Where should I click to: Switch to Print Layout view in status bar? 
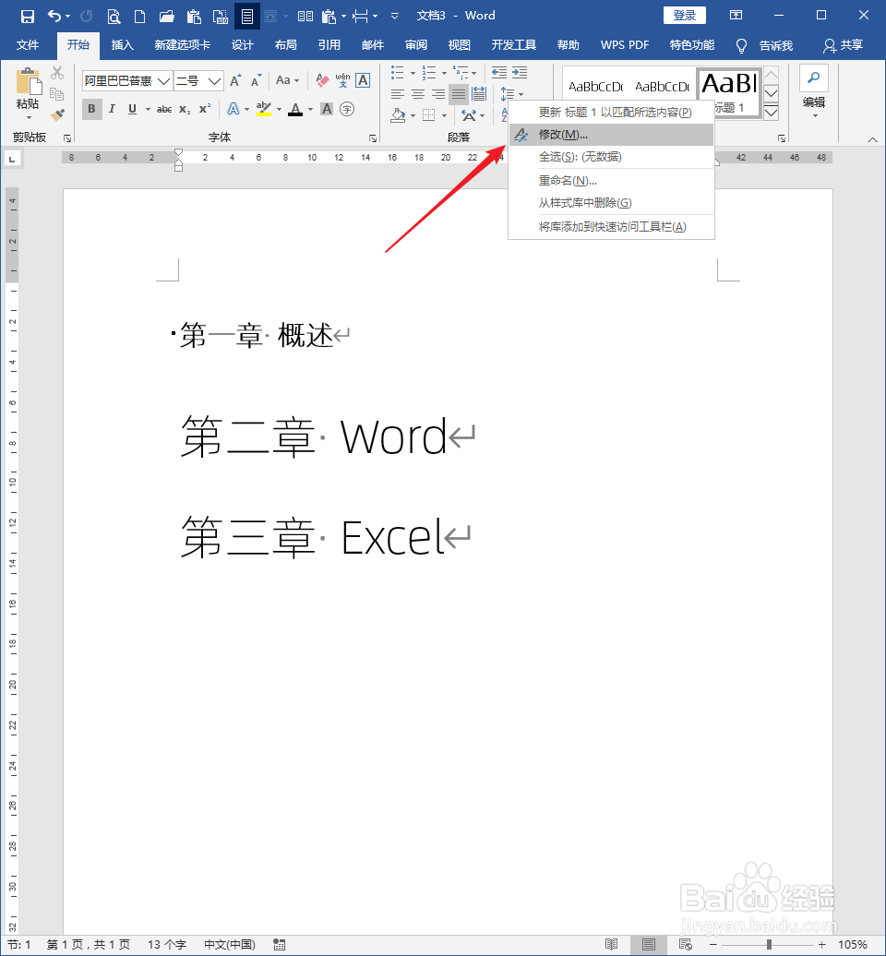coord(648,944)
